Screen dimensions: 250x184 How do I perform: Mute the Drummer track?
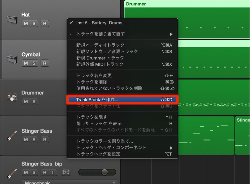pos(26,101)
